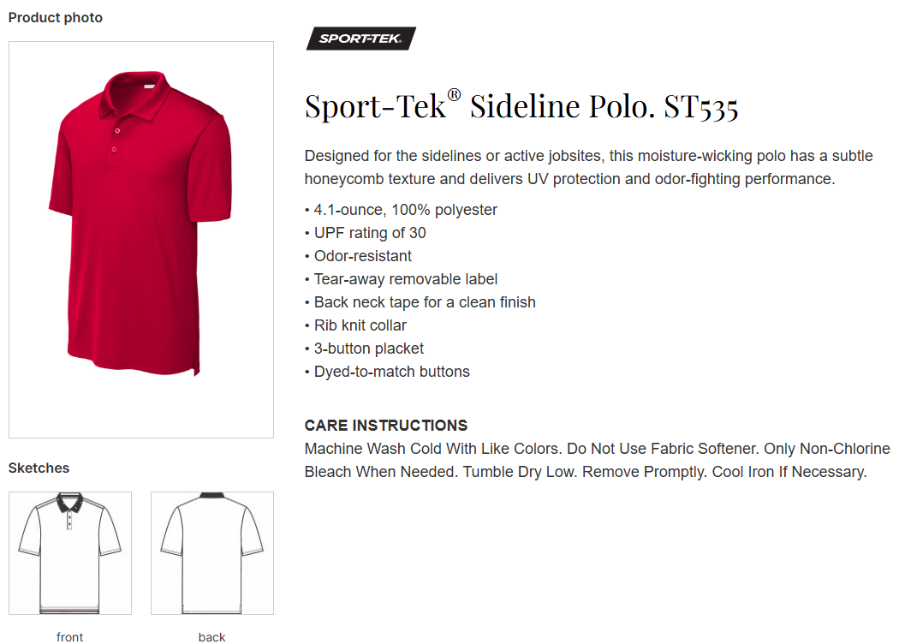Click the "front" sketch caption
Screen dimensions: 905x644
[70, 636]
